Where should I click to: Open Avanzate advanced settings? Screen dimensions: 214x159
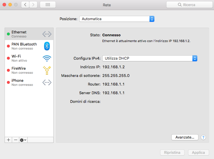185,137
